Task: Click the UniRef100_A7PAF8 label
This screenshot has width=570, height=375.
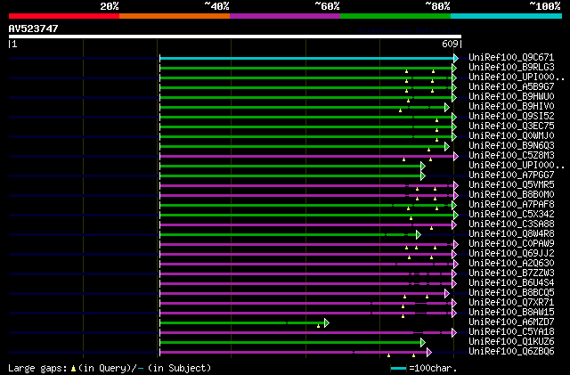Action: (511, 205)
